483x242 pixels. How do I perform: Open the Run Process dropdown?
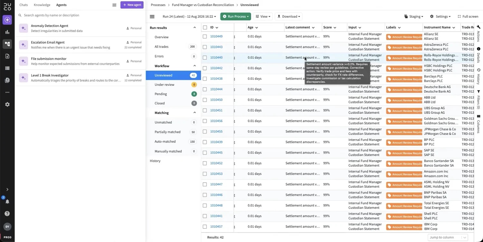pos(235,16)
